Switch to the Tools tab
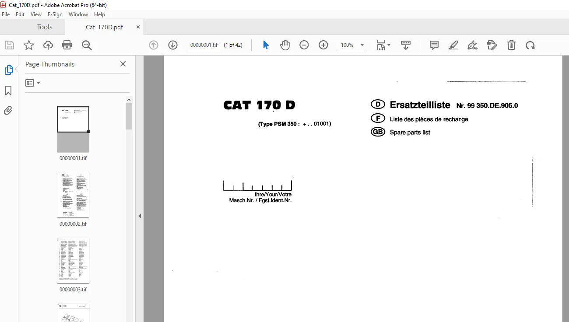 [45, 27]
